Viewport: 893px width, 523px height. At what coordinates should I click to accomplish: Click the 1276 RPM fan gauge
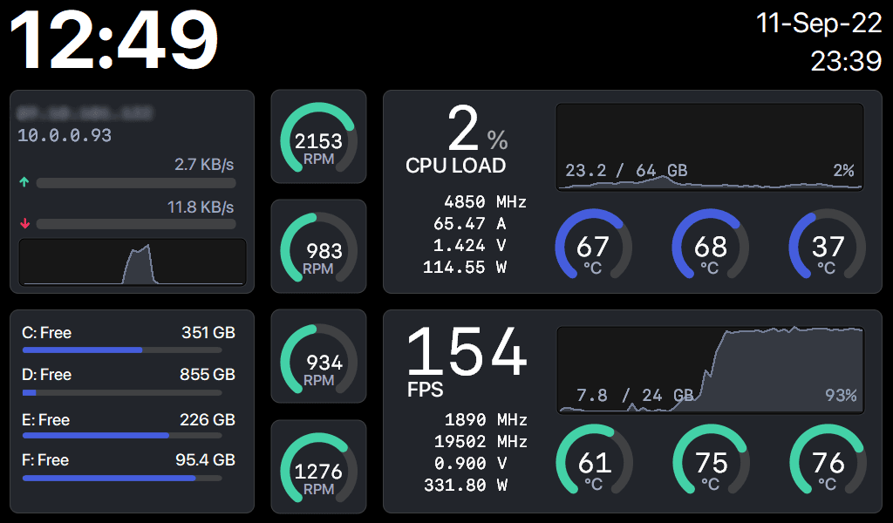318,467
